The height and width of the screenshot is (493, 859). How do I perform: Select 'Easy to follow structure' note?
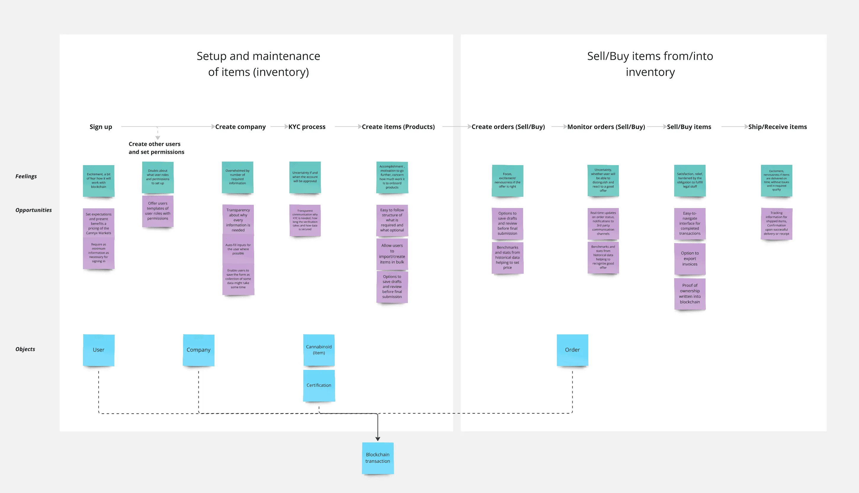392,220
